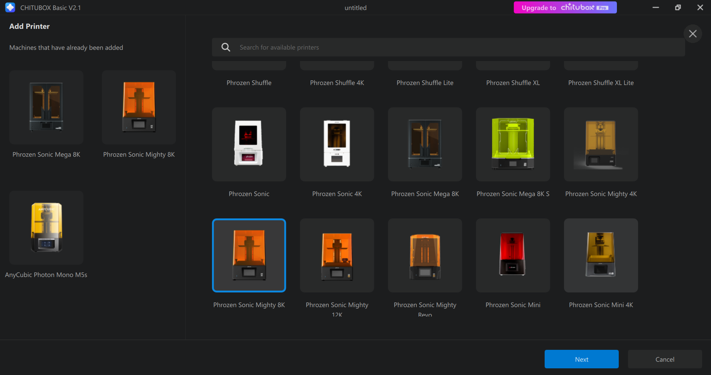Click Upgrade to Chitubox Pro button
The height and width of the screenshot is (375, 711).
[565, 7]
